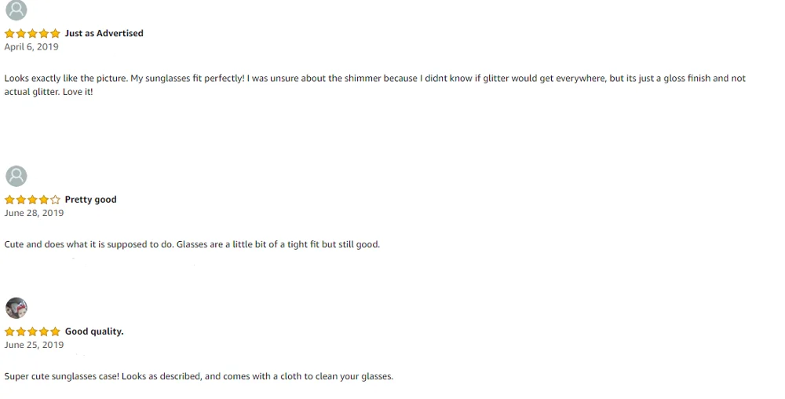Click the review text starting "Cute and does"
The image size is (785, 399).
point(192,244)
